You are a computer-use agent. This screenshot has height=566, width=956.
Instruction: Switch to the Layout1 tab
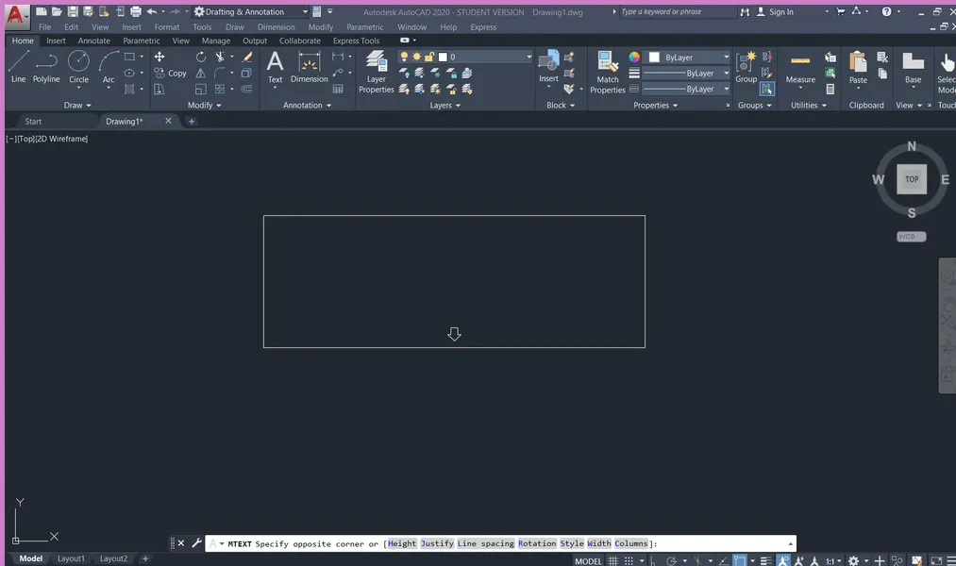coord(71,558)
